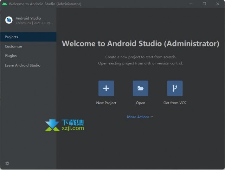
Task: Click the Get from VCS branch icon
Action: pyautogui.click(x=175, y=88)
